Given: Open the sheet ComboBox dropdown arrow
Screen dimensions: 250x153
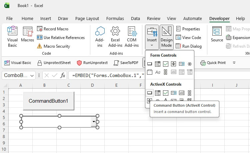Looking at the screenshot, I should tap(94, 122).
